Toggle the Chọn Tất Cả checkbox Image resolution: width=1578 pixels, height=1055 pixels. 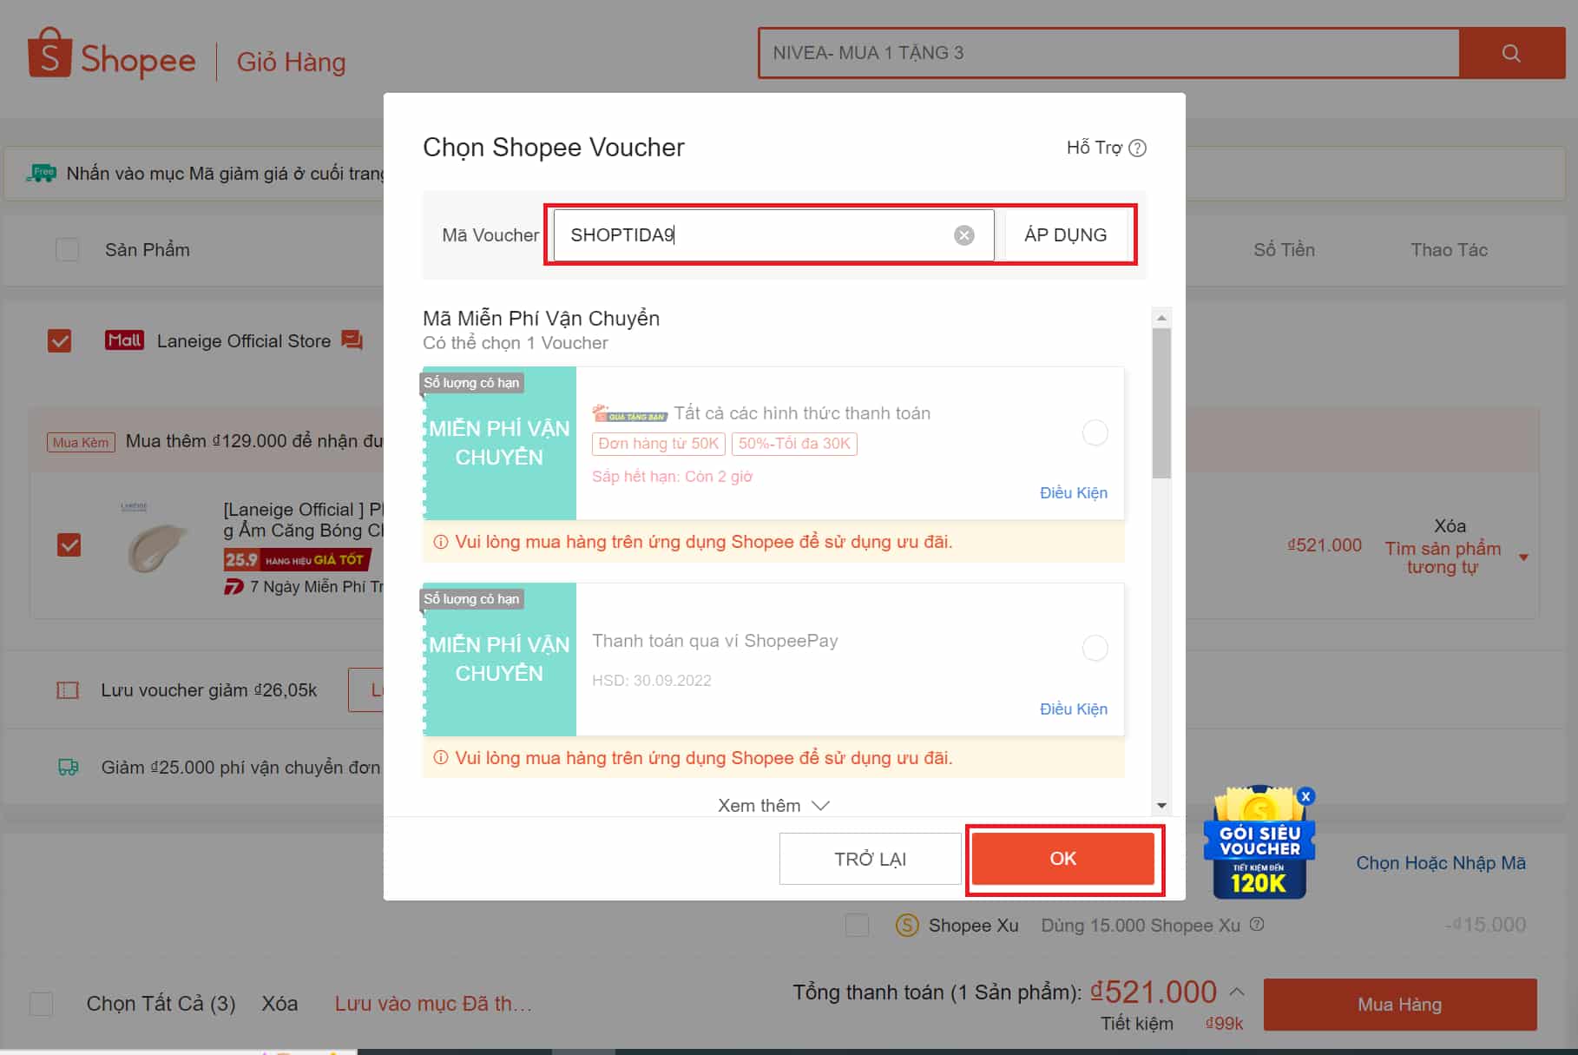tap(42, 1004)
